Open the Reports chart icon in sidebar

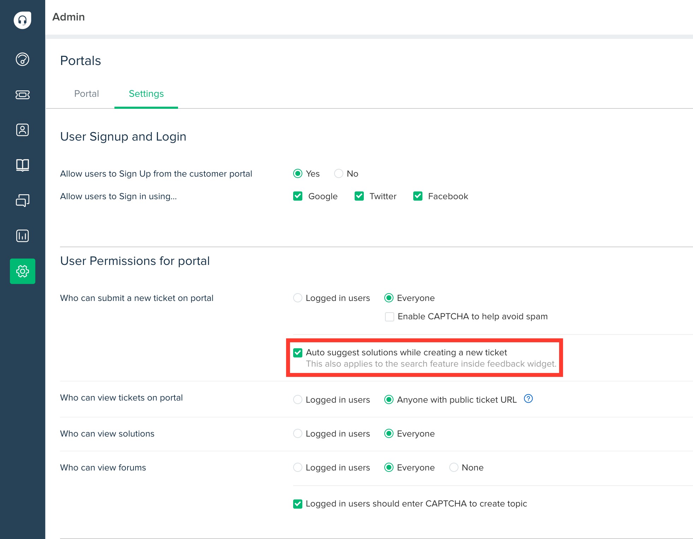[x=22, y=236]
